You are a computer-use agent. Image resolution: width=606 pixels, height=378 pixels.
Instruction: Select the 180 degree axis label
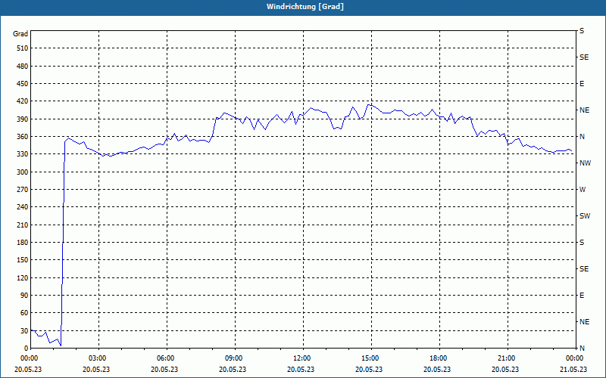[x=23, y=242]
